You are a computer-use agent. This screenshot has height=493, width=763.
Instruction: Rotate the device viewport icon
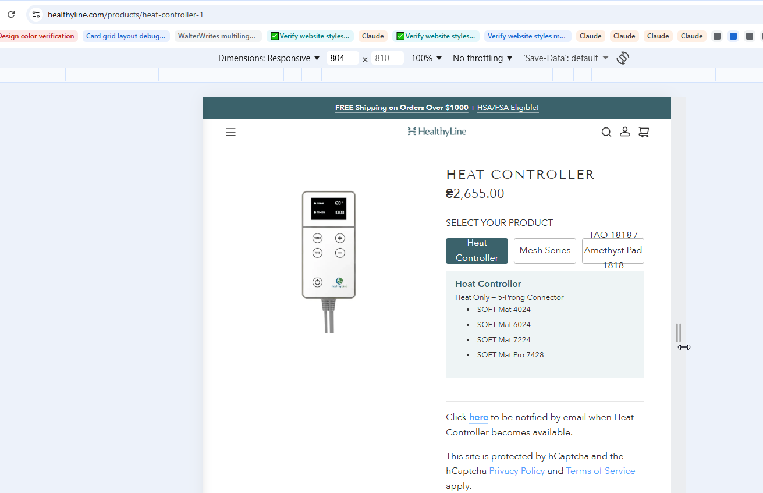point(623,58)
